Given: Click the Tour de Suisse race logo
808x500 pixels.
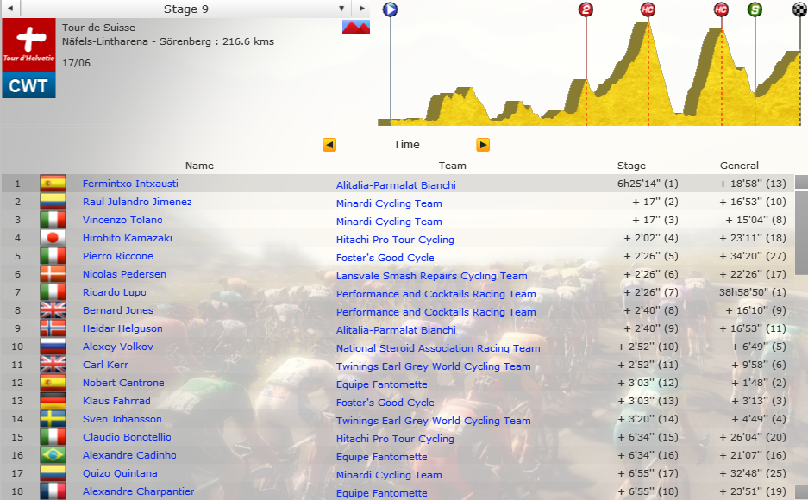Looking at the screenshot, I should coord(28,45).
